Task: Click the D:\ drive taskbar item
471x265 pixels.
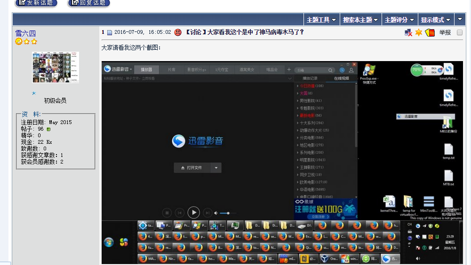Action: tap(304, 226)
